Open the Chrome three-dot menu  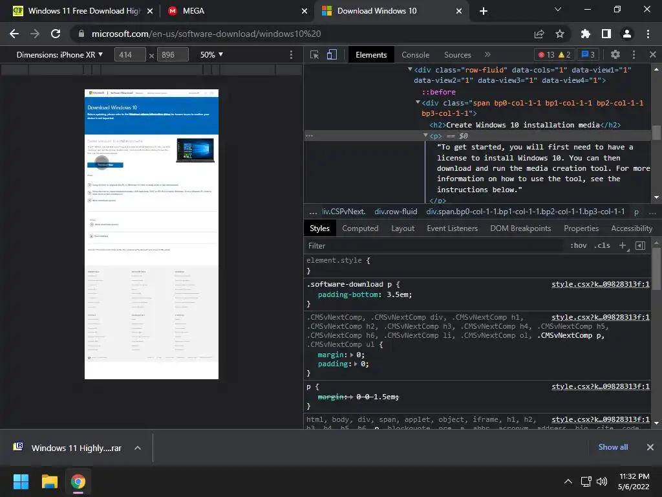click(648, 34)
